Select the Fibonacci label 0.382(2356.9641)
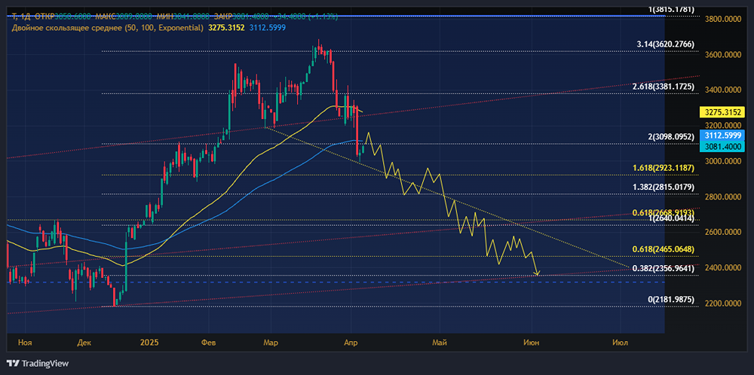 (664, 268)
